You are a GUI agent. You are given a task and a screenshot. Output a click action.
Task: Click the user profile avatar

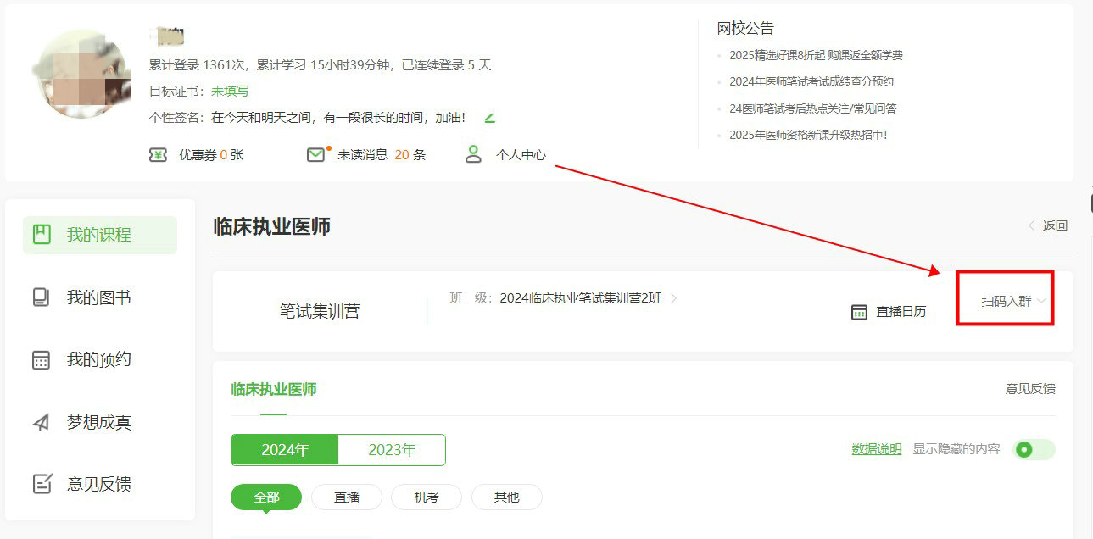coord(81,74)
